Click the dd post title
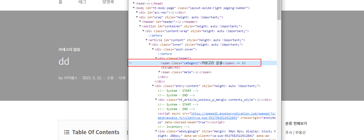Viewport: 364px width, 140px height. coord(64,61)
